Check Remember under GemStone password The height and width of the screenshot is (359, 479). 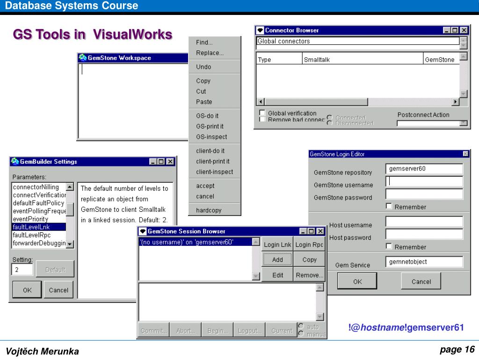pyautogui.click(x=389, y=206)
